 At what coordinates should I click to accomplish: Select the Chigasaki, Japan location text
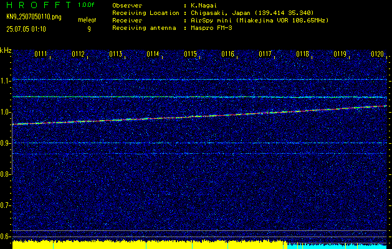pyautogui.click(x=252, y=12)
